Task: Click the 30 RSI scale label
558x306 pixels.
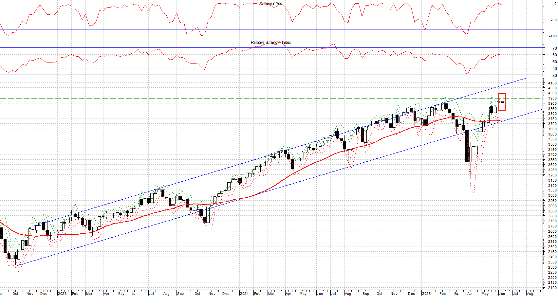Action: [x=554, y=76]
